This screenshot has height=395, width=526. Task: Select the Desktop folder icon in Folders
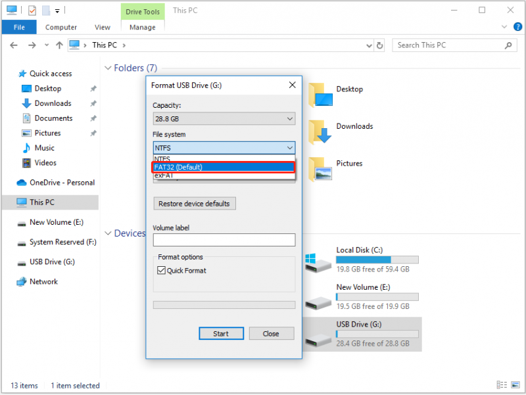tap(320, 95)
